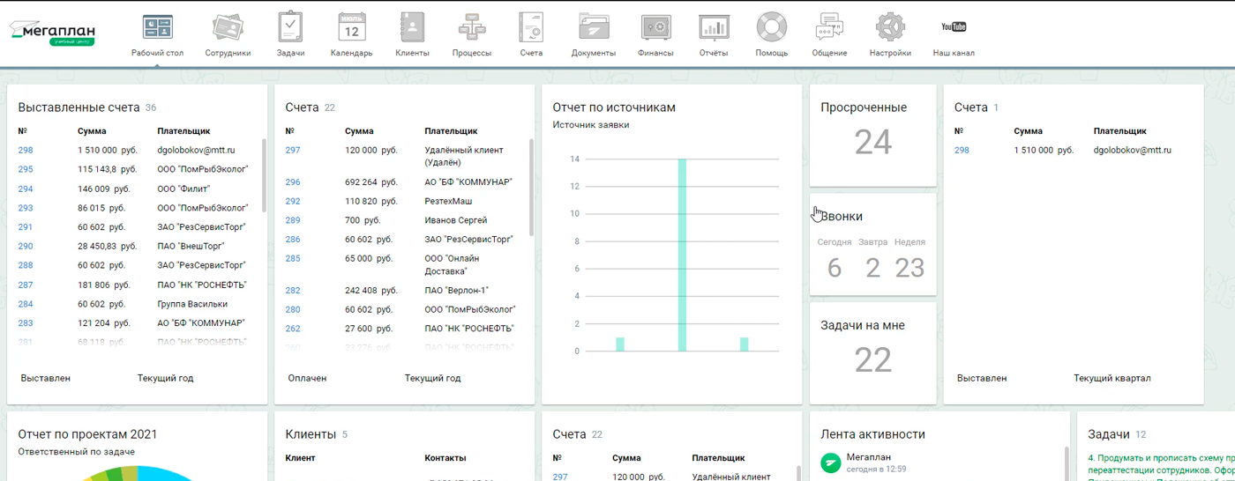Screen dimensions: 1235x481
Task: Click the Помощь lifebuoy icon
Action: click(771, 28)
